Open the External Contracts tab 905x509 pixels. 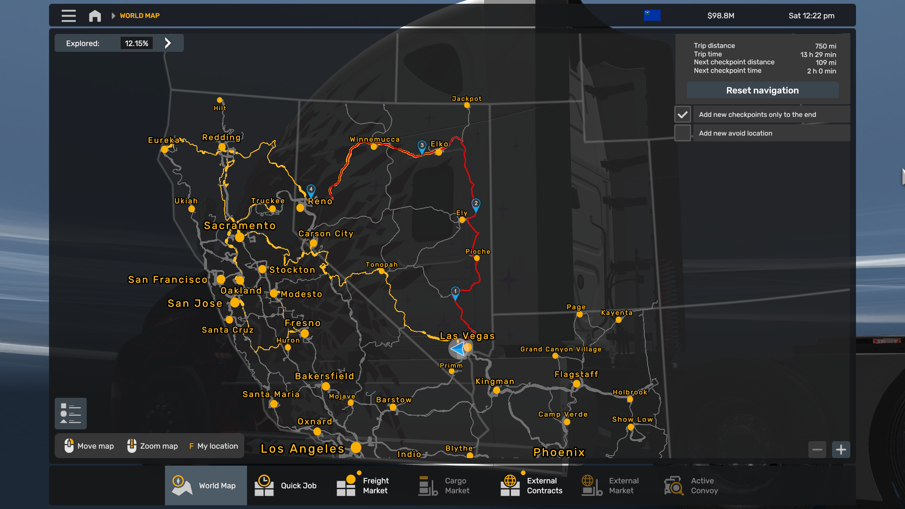coord(533,485)
